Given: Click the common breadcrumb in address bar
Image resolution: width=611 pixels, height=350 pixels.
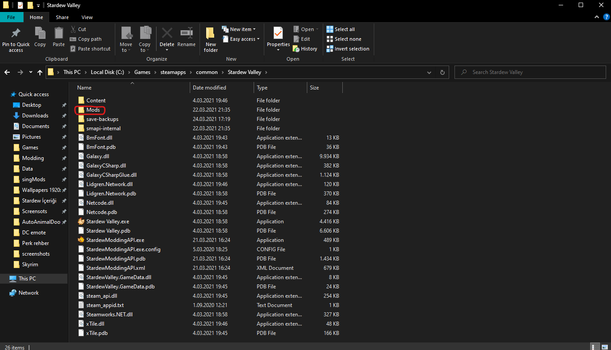Looking at the screenshot, I should (x=207, y=72).
